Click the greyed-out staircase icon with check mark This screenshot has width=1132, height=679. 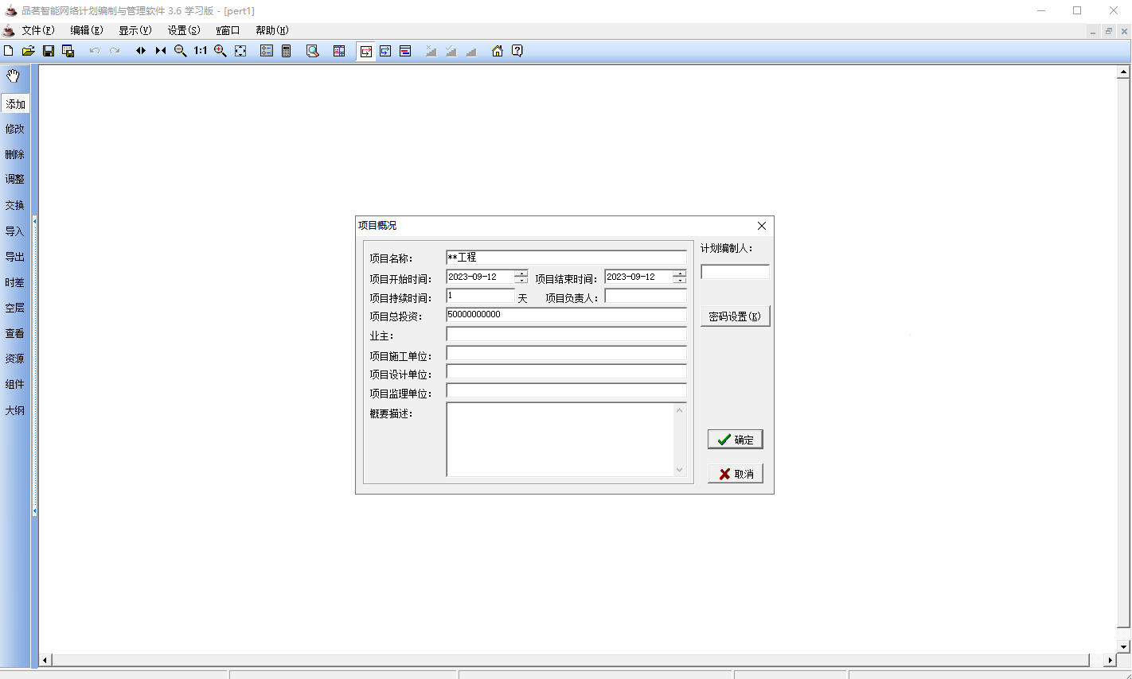click(451, 51)
